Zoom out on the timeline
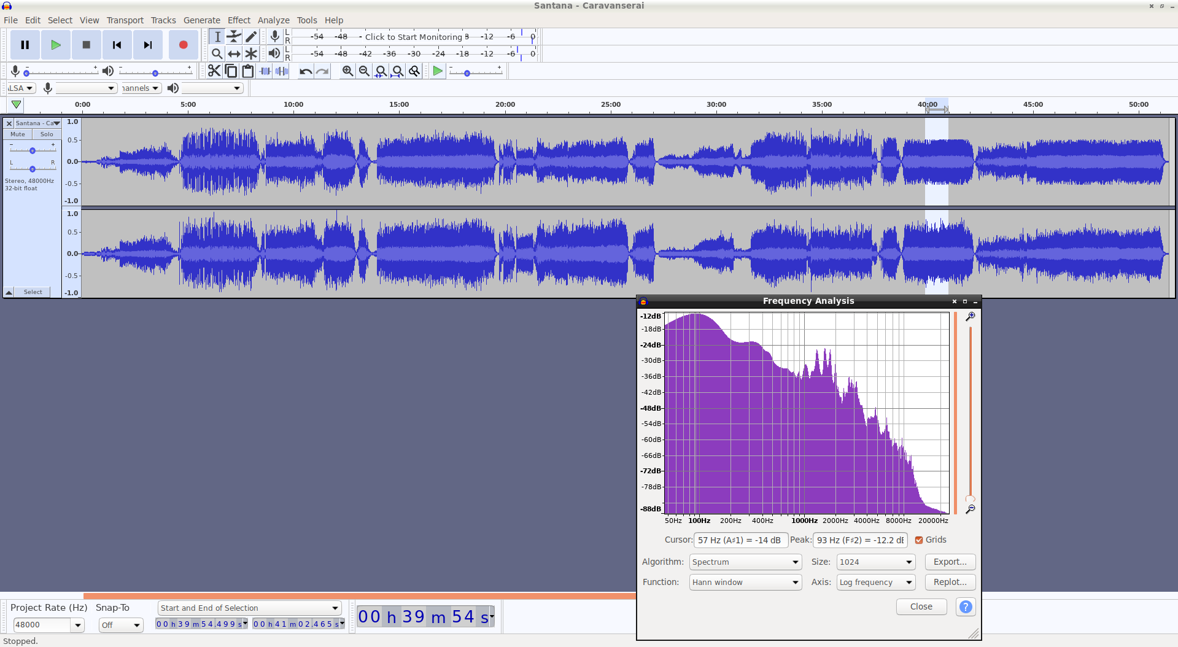1178x647 pixels. pyautogui.click(x=364, y=71)
